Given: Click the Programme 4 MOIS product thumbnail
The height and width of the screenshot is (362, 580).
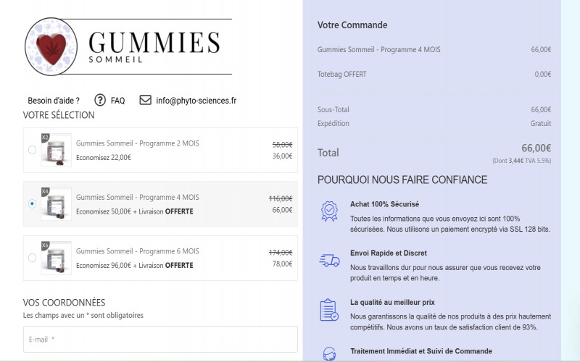Looking at the screenshot, I should pyautogui.click(x=56, y=204).
